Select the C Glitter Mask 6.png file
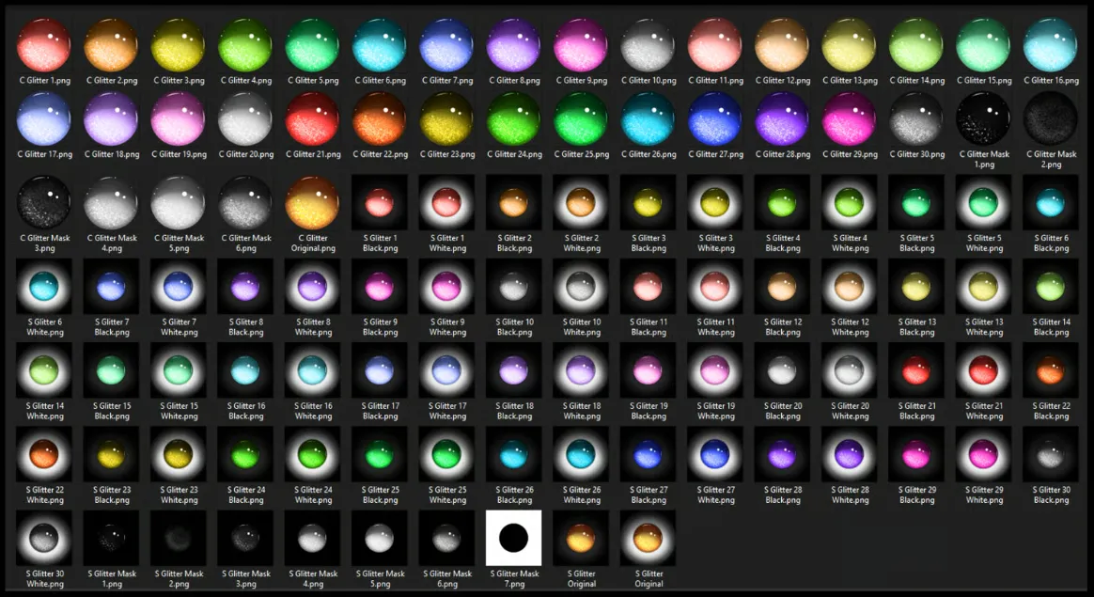 [245, 202]
